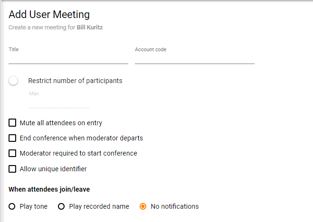This screenshot has width=313, height=222.
Task: Focus the Account code text field
Action: coord(194,58)
